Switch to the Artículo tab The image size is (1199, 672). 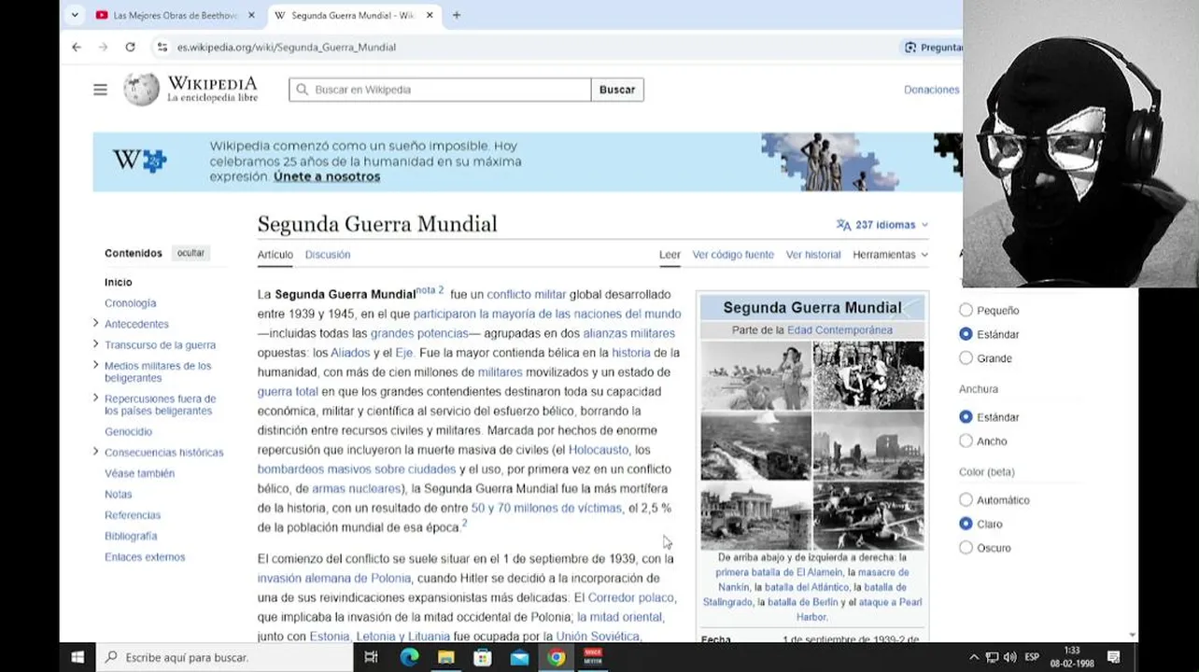[x=275, y=255]
